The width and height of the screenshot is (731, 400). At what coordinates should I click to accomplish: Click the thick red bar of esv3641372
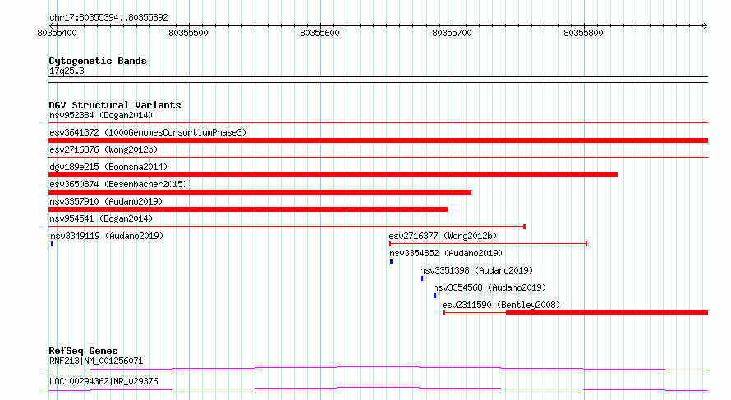(x=378, y=140)
